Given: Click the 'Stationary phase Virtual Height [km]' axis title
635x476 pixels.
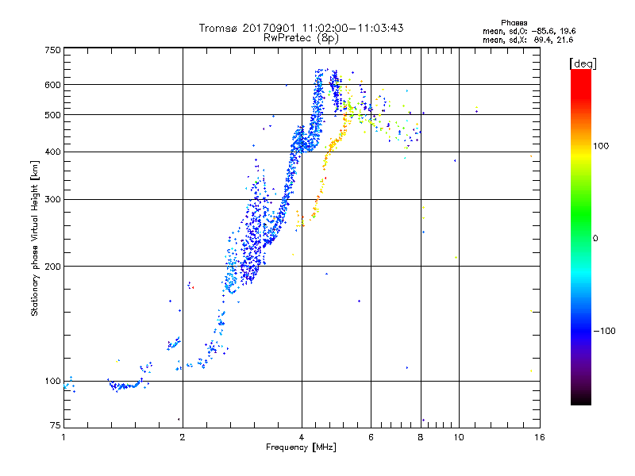Looking at the screenshot, I should click(x=34, y=239).
